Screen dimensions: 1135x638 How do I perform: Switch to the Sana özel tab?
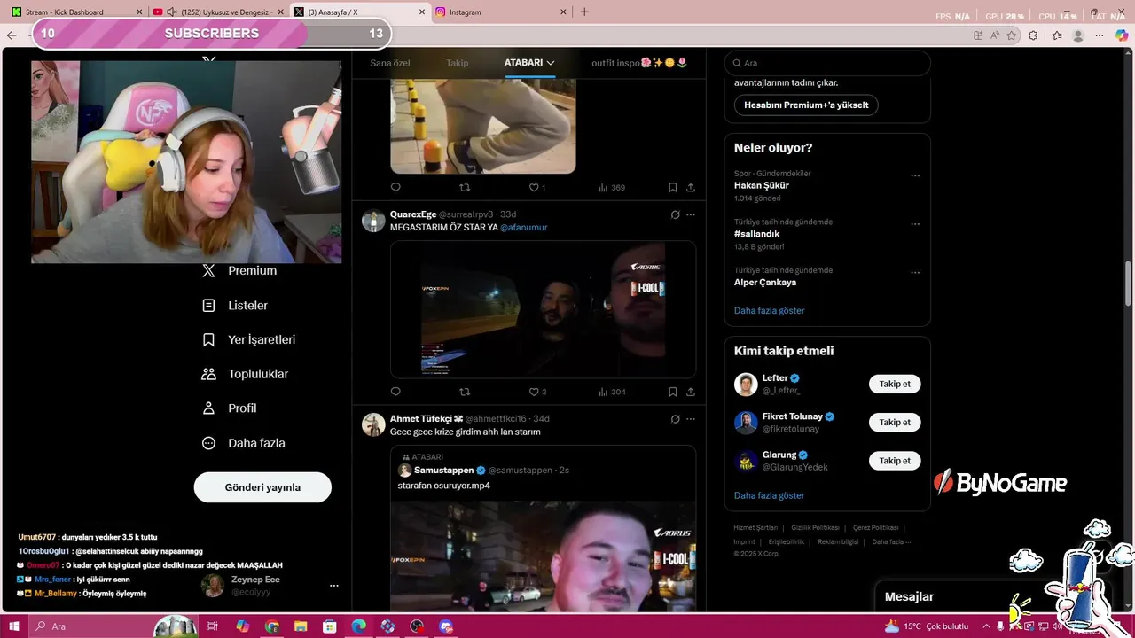pos(389,63)
